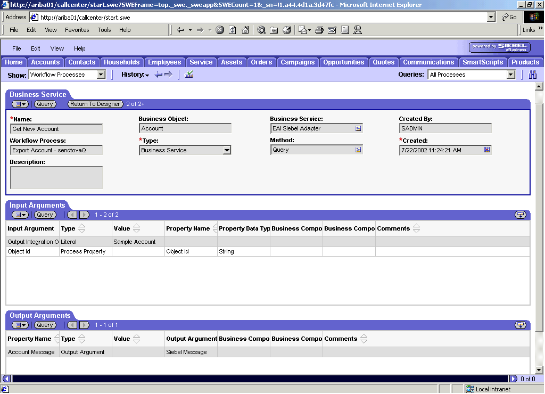Open the Method field pick icon
The image size is (545, 394).
pos(358,150)
